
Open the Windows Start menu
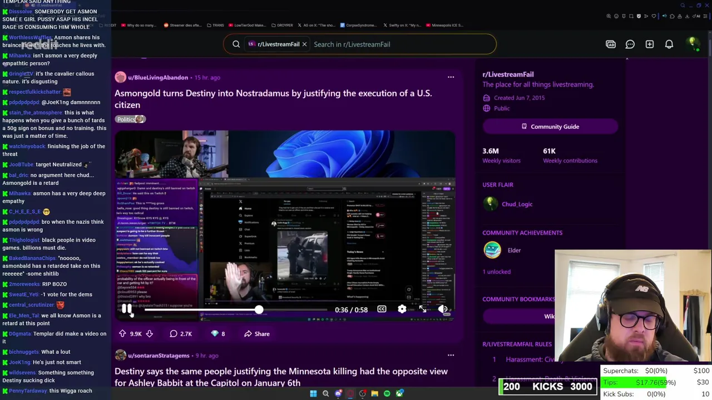313,393
